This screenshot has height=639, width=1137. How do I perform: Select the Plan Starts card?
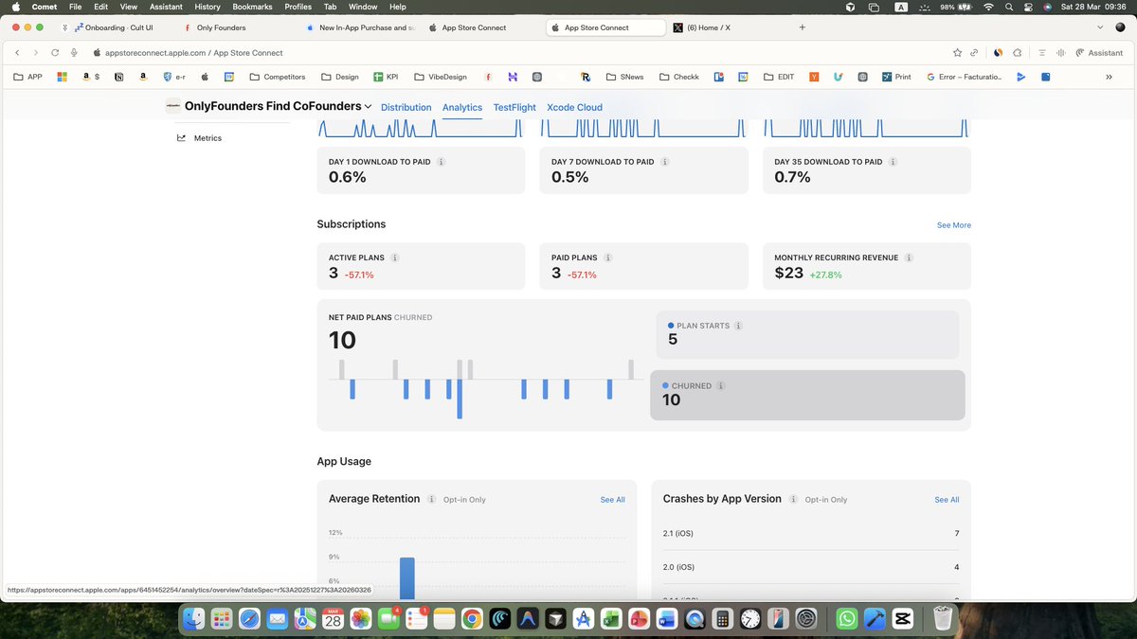pos(807,334)
